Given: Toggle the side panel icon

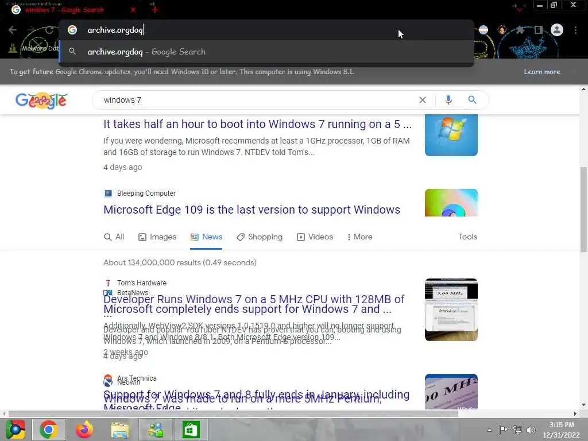Looking at the screenshot, I should click(539, 30).
